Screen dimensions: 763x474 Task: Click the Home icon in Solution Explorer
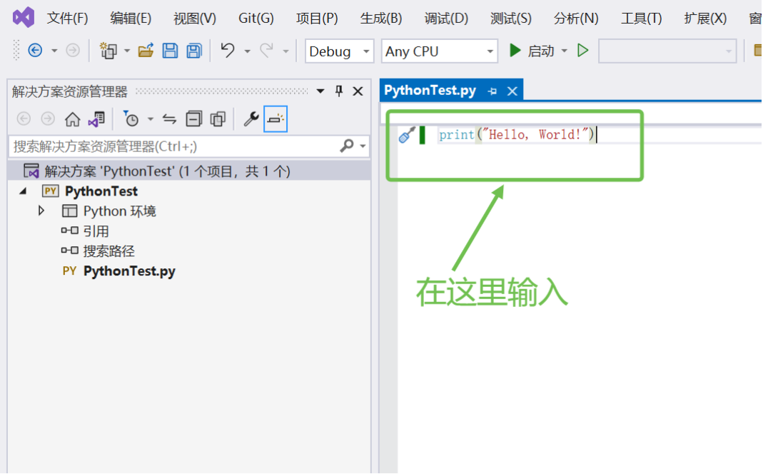tap(74, 118)
